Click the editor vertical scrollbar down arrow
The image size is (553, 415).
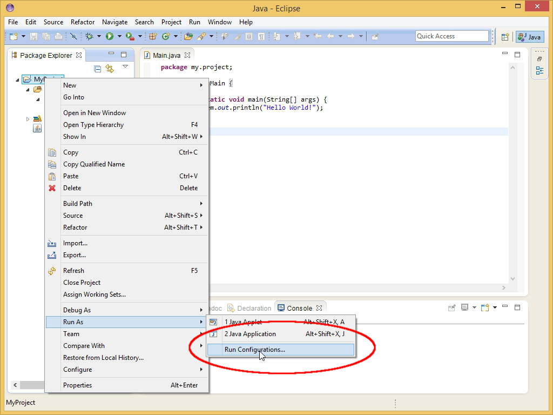513,279
